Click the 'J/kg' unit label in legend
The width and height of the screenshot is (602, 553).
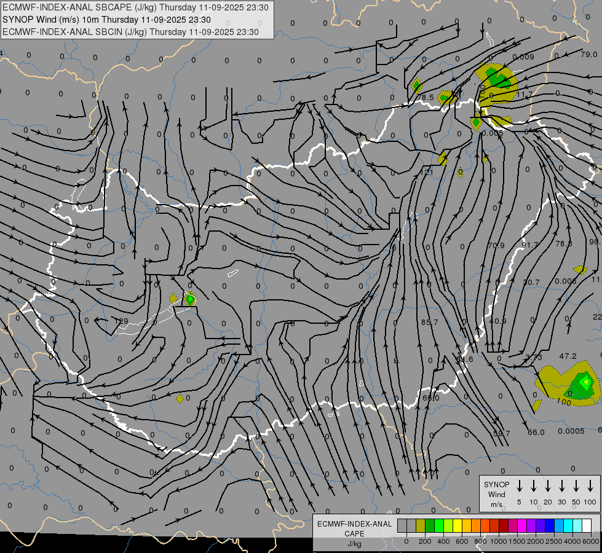pos(354,544)
